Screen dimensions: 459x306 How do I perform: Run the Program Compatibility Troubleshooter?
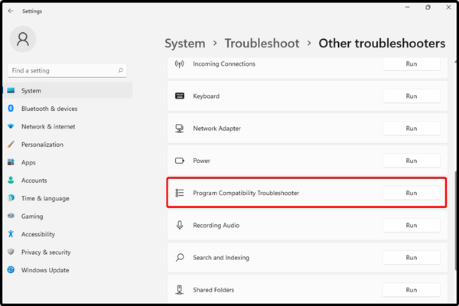pyautogui.click(x=411, y=194)
